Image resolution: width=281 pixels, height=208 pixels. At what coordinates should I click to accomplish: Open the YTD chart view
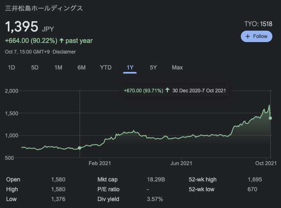tap(106, 67)
